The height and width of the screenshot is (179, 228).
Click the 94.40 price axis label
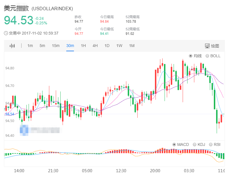click(10, 135)
